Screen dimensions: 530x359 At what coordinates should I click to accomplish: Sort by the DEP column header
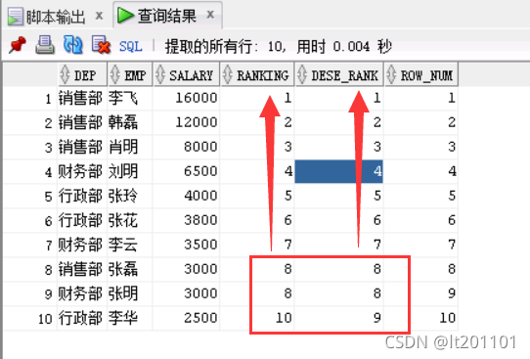pos(82,74)
